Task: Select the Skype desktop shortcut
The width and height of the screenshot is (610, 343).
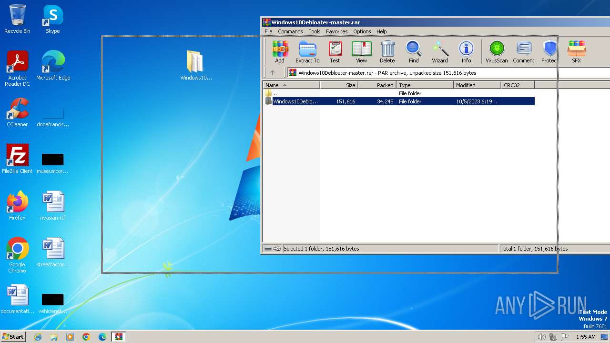Action: point(53,19)
